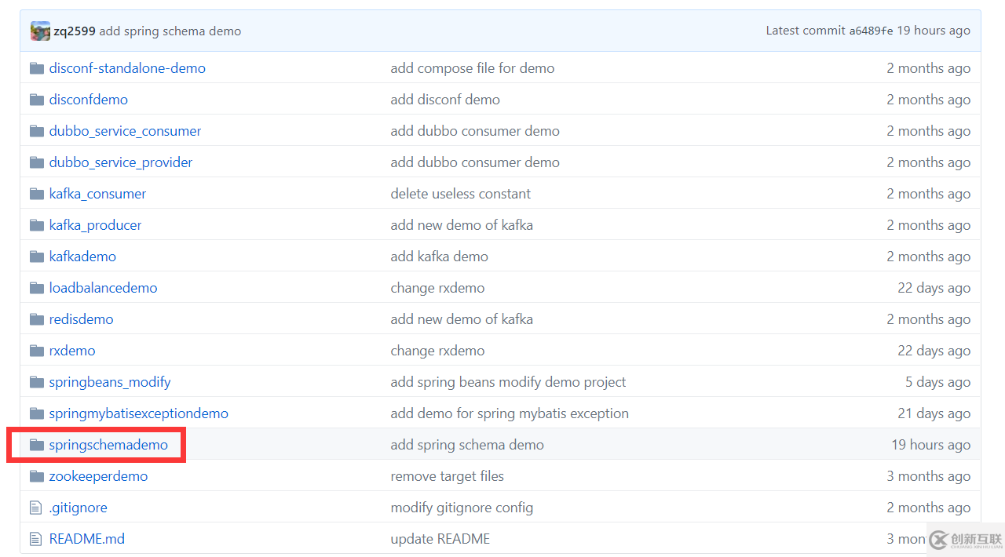Click folder icon beside springschemademo
Screen dimensions: 1005x557
click(x=36, y=445)
